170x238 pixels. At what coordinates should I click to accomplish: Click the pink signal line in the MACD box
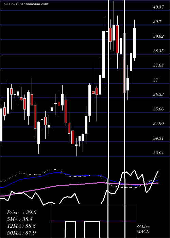(93, 221)
